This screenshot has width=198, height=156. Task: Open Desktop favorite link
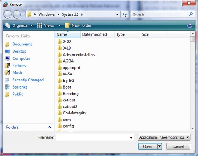point(19,51)
